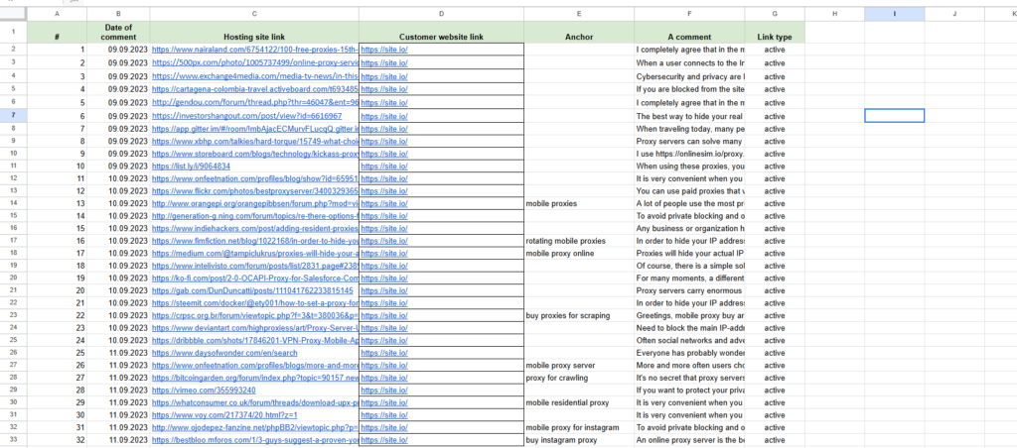Click the 'Link type' header cell

pyautogui.click(x=775, y=37)
